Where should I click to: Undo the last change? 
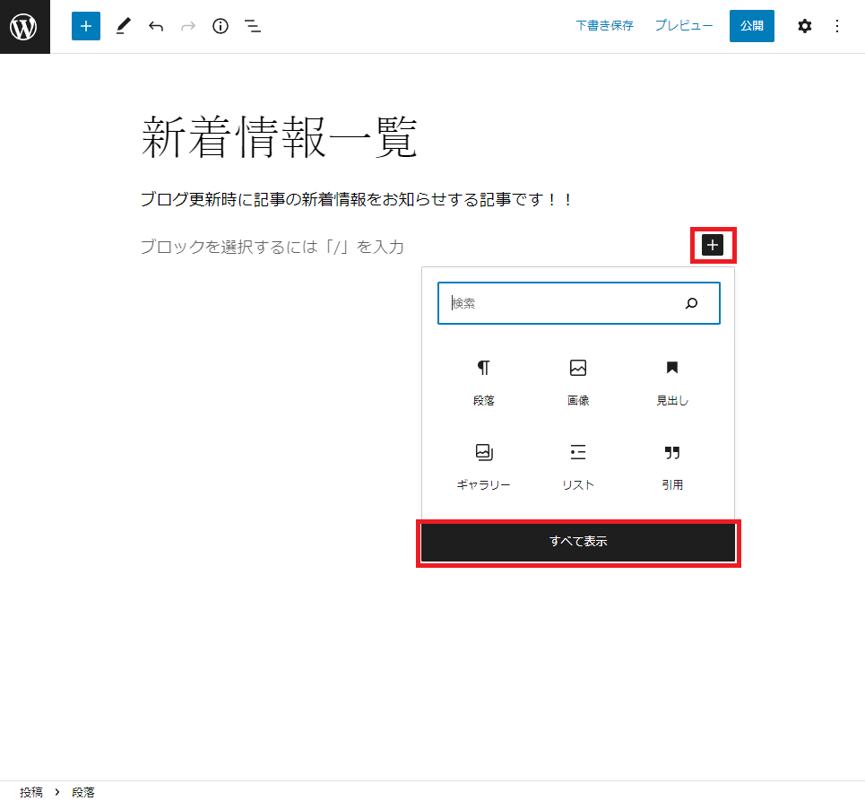click(156, 26)
